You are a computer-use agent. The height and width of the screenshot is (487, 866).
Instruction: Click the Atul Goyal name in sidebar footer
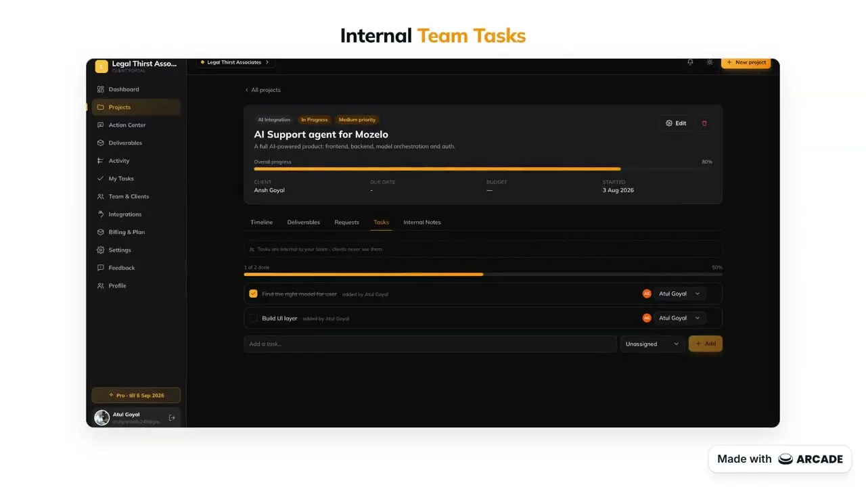coord(127,415)
